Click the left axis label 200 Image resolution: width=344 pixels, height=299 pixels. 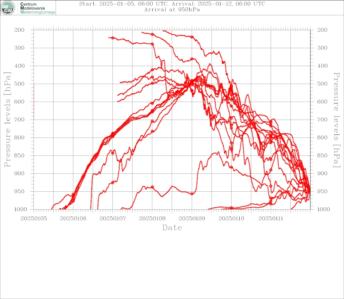point(19,30)
